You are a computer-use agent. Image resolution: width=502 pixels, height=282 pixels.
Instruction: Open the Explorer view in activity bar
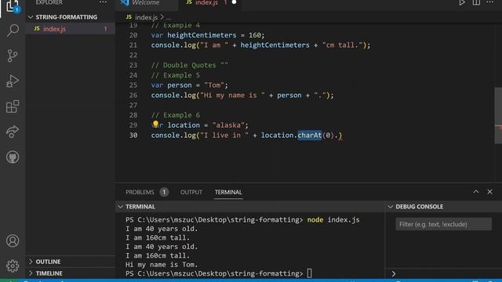[13, 5]
